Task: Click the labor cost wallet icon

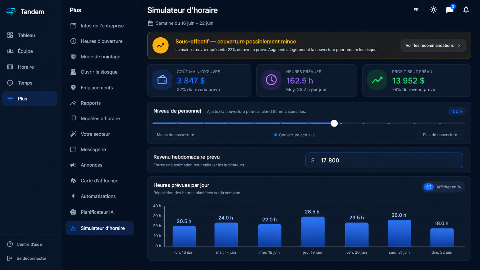Action: [x=162, y=80]
